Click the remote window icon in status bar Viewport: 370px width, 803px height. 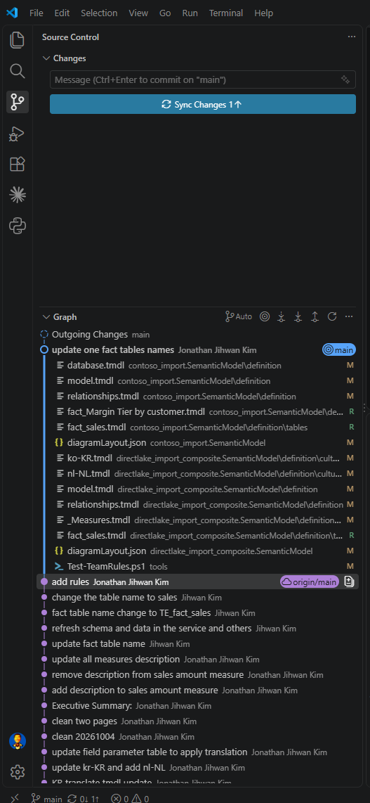point(15,798)
